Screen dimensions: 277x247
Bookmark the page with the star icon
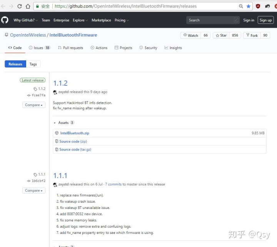click(249, 6)
